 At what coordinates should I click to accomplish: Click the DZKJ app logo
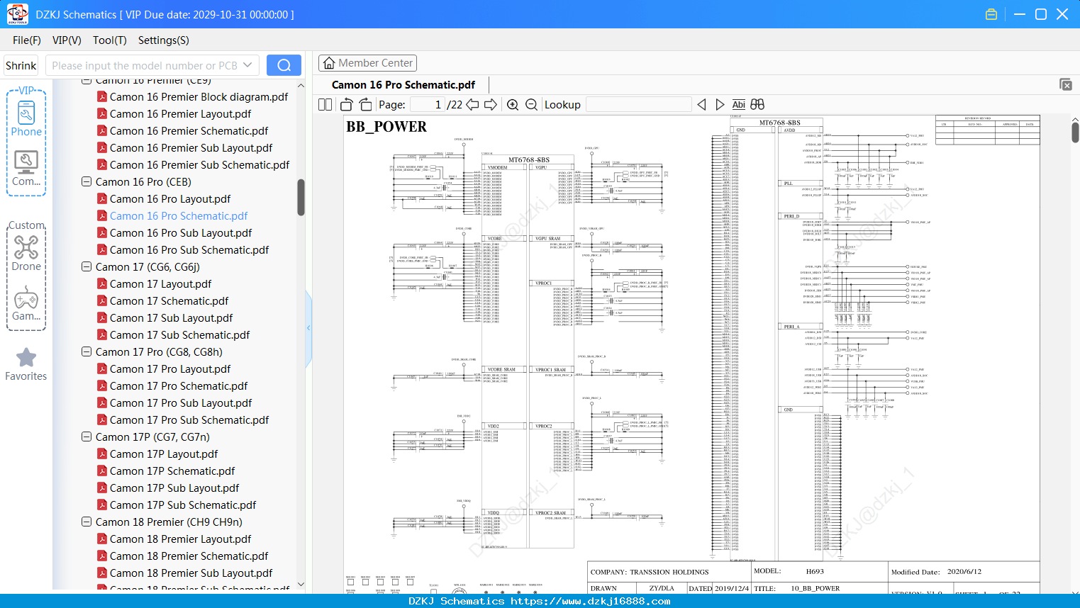[x=17, y=14]
